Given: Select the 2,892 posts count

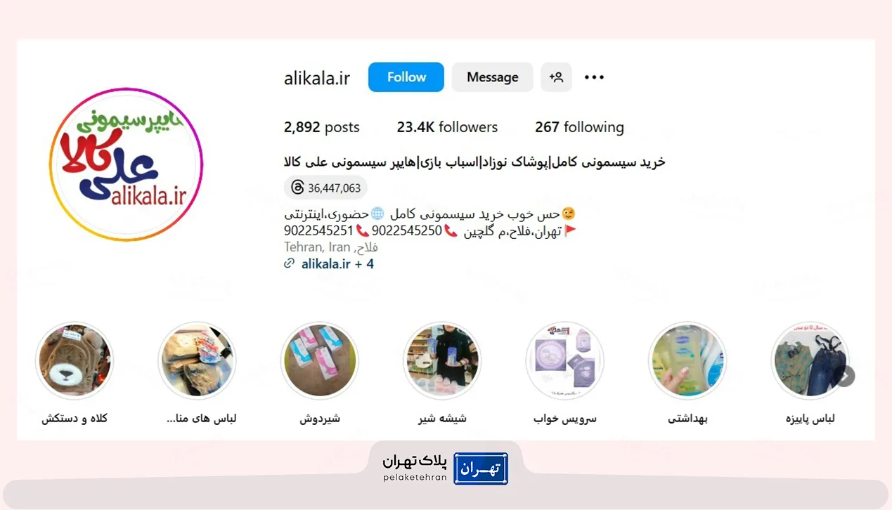Looking at the screenshot, I should tap(322, 127).
